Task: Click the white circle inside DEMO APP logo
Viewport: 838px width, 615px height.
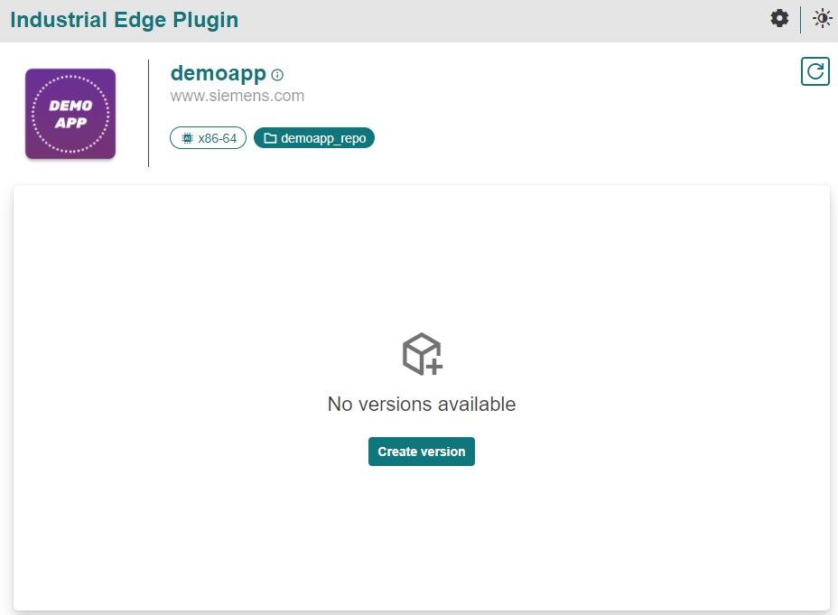Action: (x=70, y=86)
